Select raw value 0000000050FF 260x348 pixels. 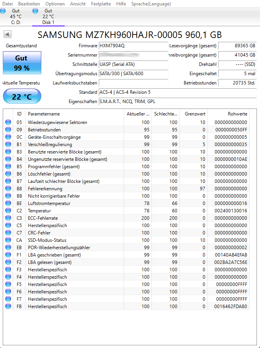tap(231, 129)
